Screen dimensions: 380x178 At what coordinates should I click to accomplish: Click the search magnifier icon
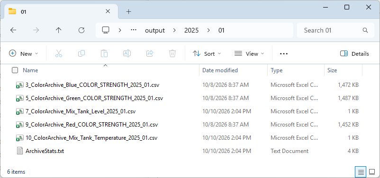tap(365, 30)
